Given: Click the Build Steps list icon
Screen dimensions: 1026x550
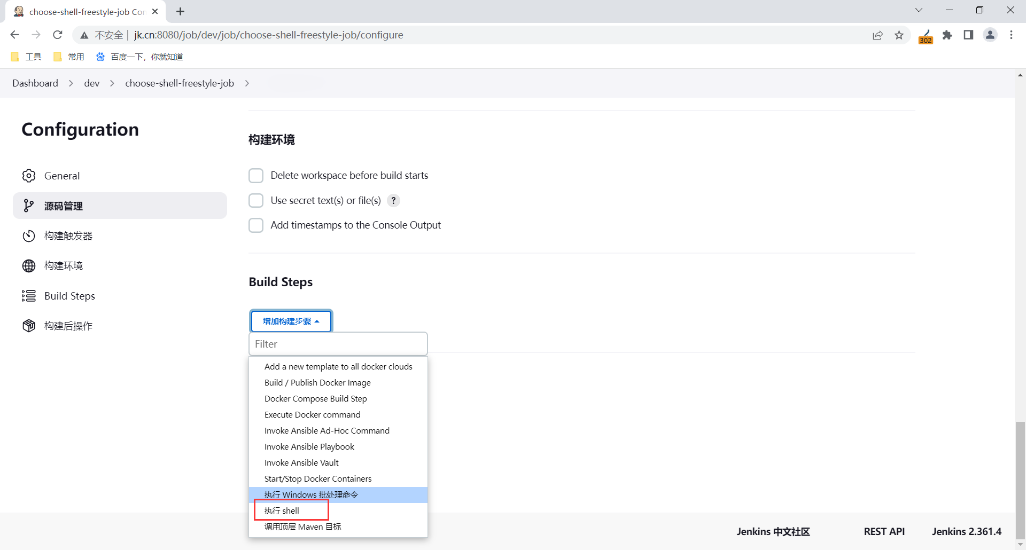Looking at the screenshot, I should (x=29, y=296).
